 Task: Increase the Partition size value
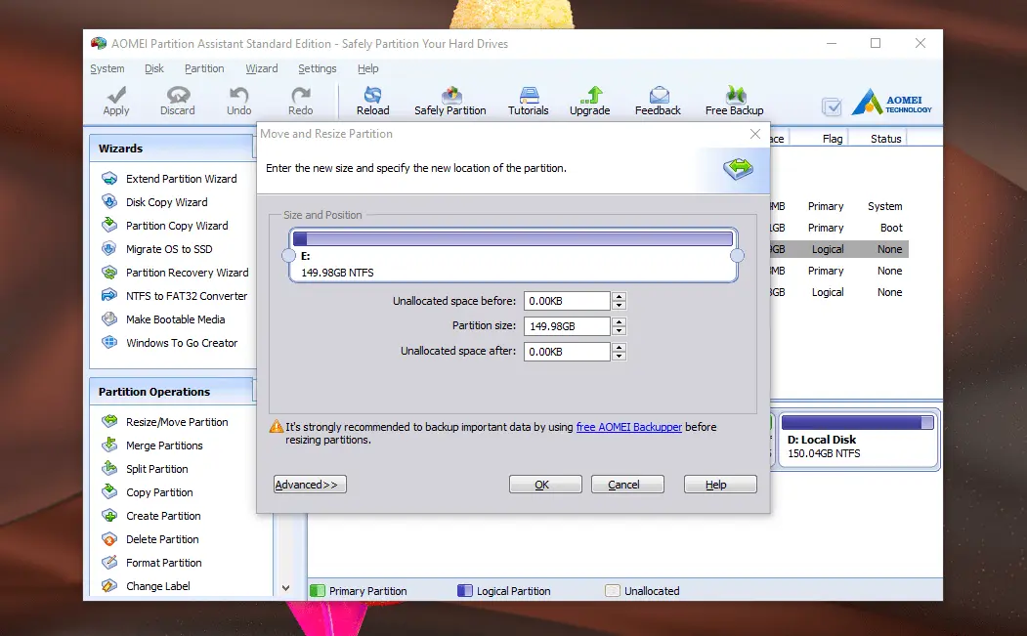619,321
